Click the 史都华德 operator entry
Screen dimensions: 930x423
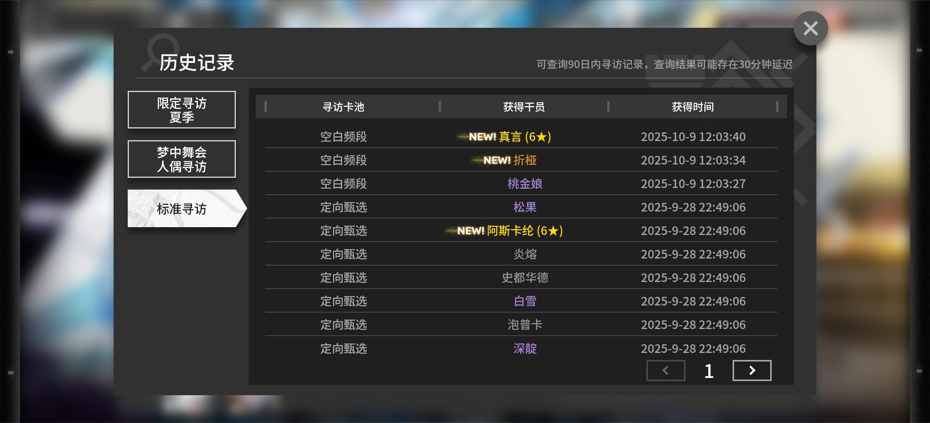pos(525,278)
